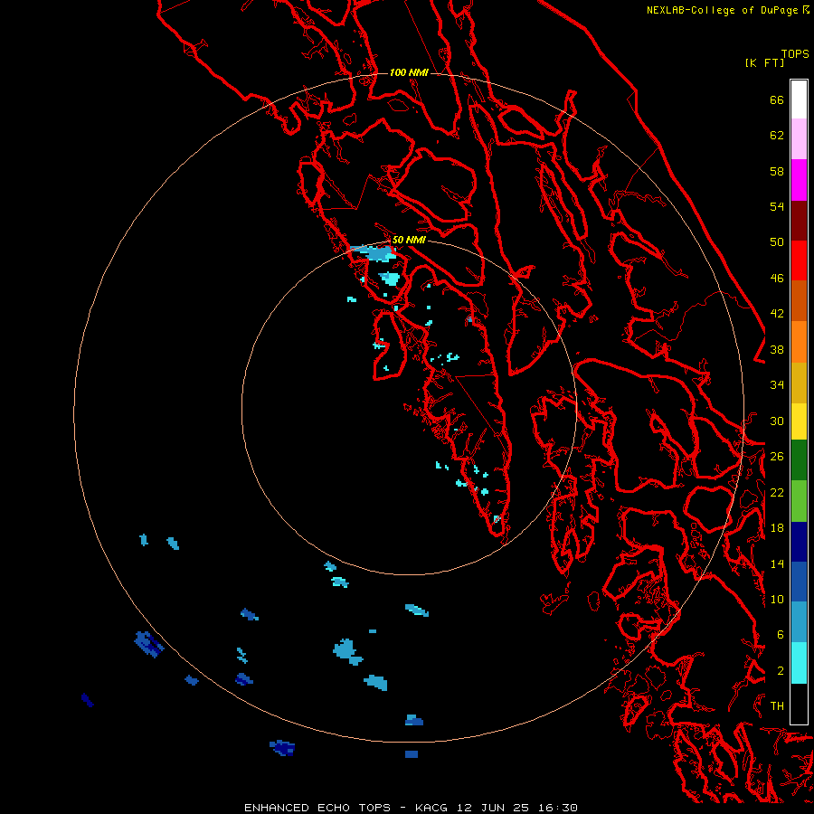This screenshot has height=814, width=814.
Task: Click legend value "58"
Action: click(777, 171)
